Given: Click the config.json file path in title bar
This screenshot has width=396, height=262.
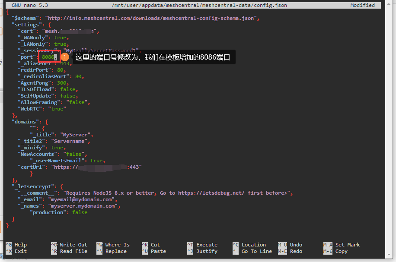Looking at the screenshot, I should click(x=199, y=5).
